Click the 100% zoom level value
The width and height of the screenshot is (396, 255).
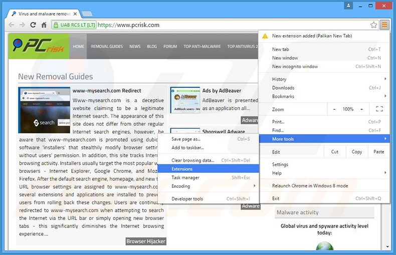click(x=348, y=109)
